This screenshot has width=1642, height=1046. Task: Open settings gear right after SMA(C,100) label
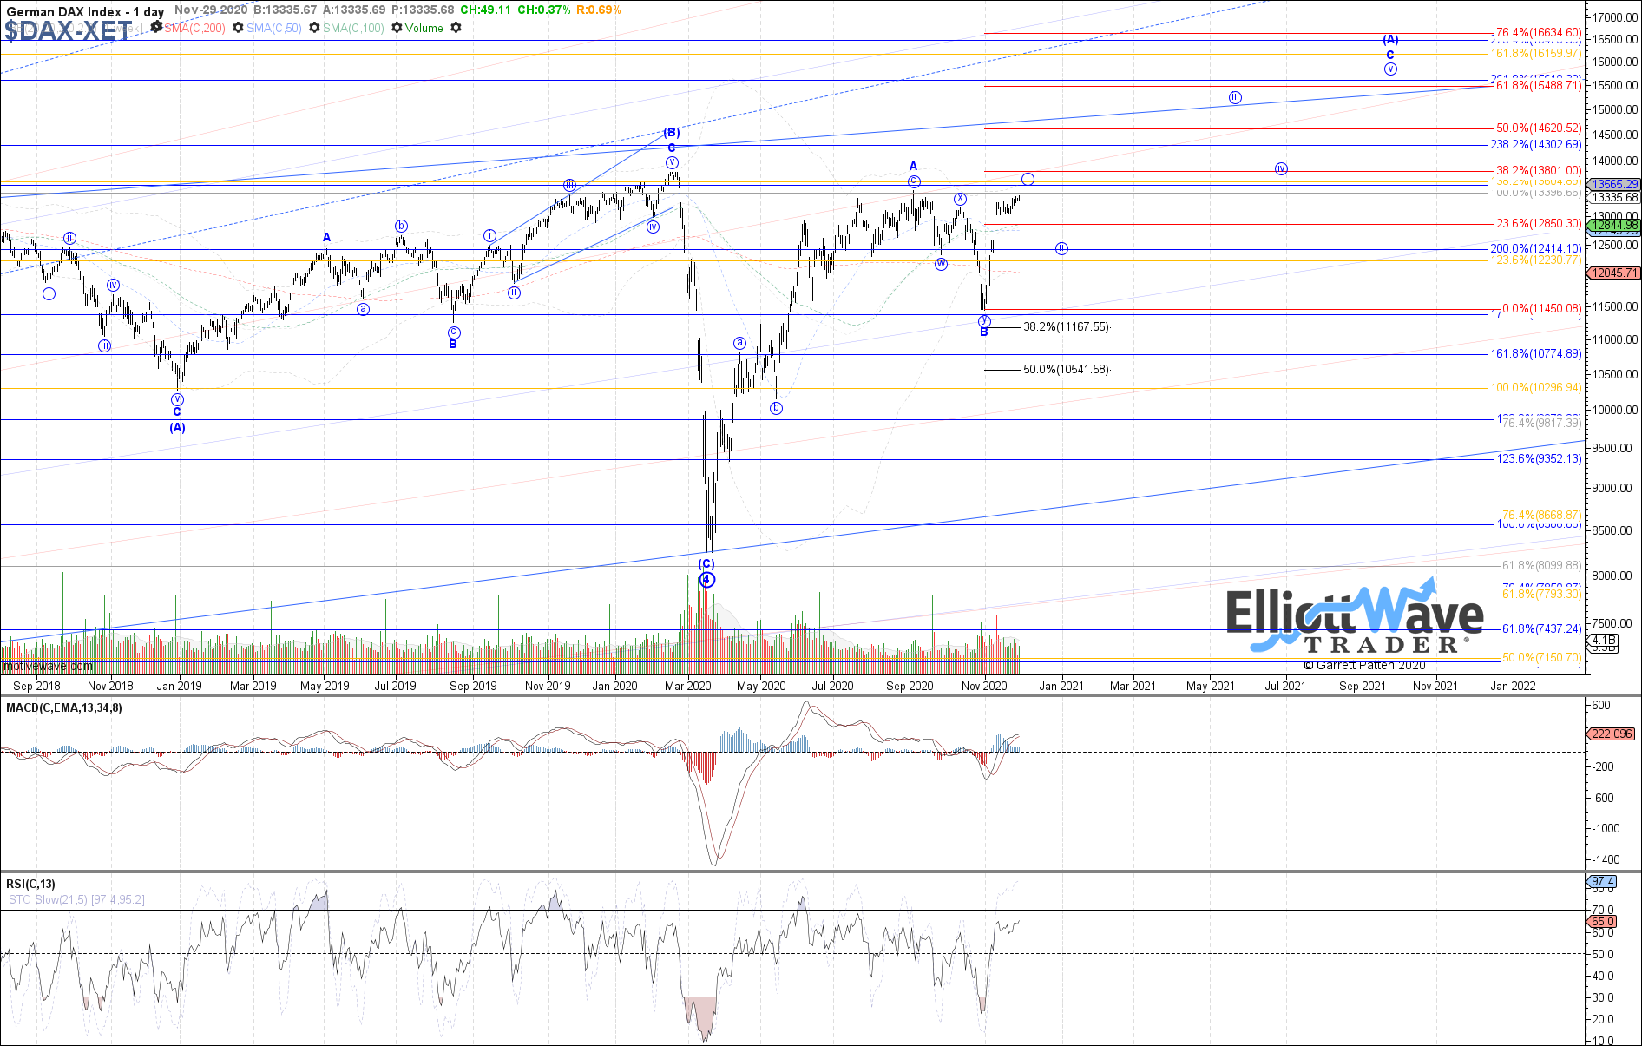[397, 28]
